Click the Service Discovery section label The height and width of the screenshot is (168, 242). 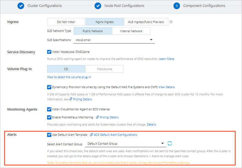pyautogui.click(x=21, y=52)
